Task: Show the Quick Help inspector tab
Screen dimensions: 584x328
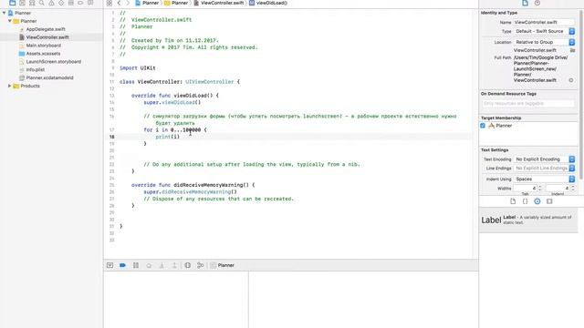Action: (537, 3)
